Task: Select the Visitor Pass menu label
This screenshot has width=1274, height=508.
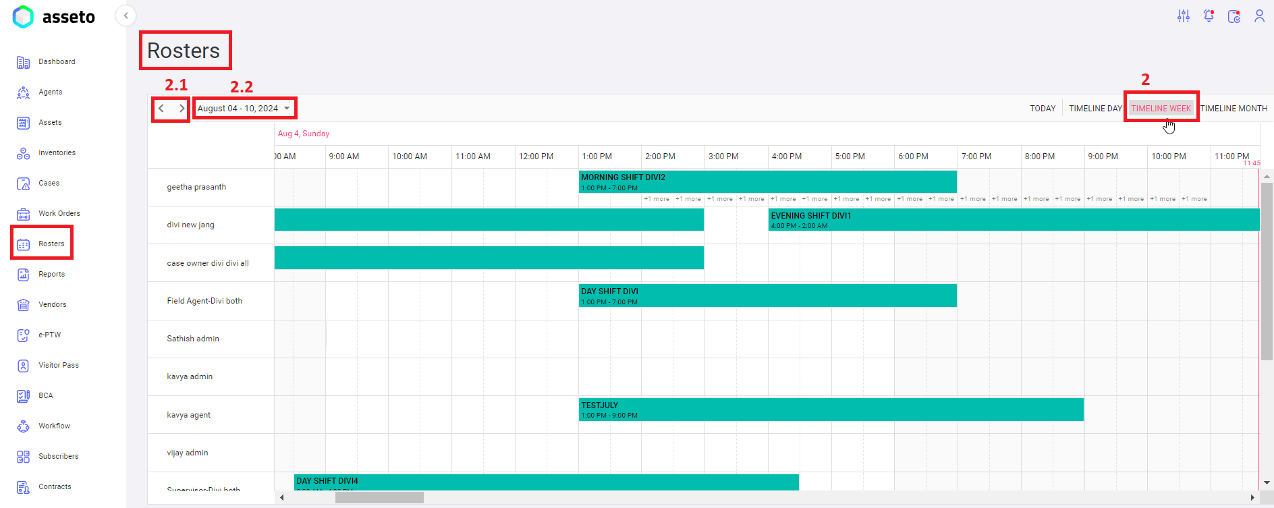Action: (x=59, y=366)
